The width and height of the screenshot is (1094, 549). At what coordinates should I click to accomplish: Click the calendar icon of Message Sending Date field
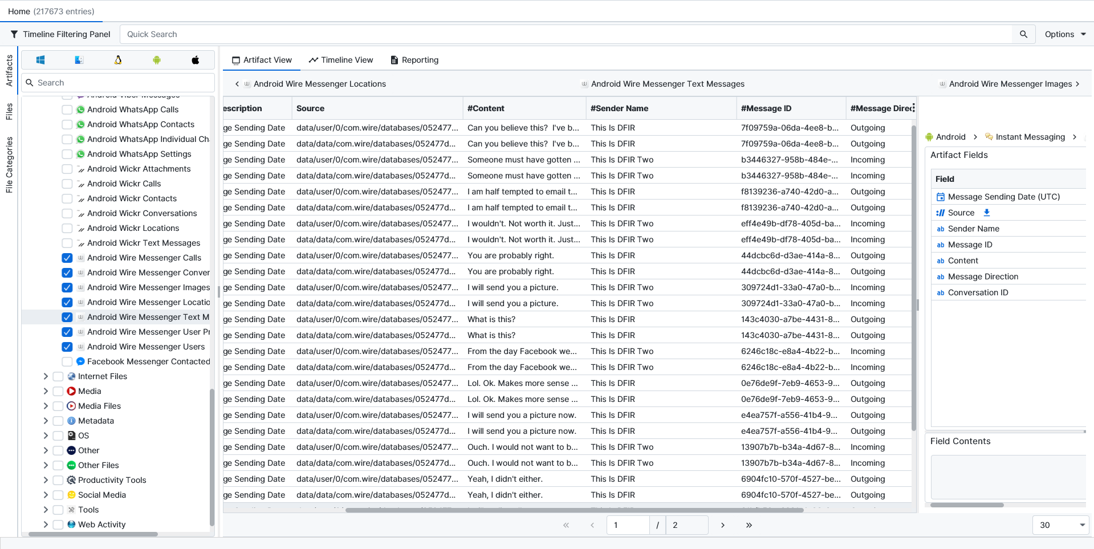(941, 197)
